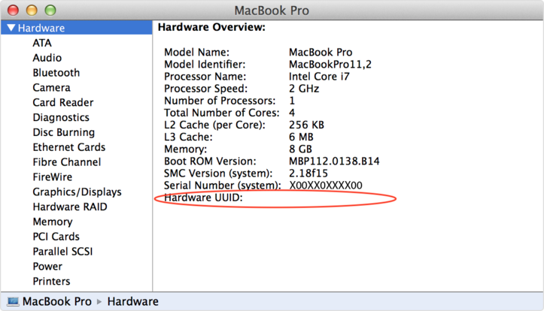Image resolution: width=544 pixels, height=311 pixels.
Task: Select the Serial Number value text
Action: [326, 186]
